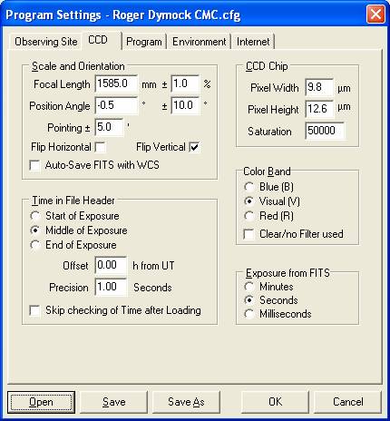Enable the Flip Horizontal checkbox

tap(100, 148)
